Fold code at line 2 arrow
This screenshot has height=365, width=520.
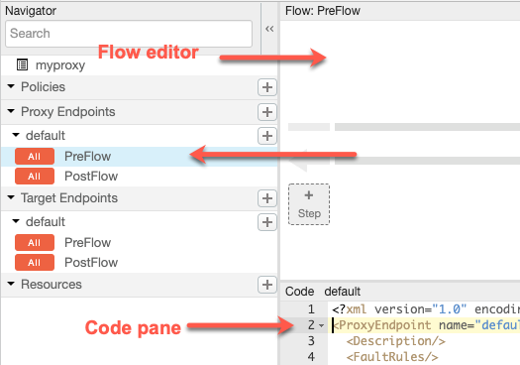click(321, 325)
